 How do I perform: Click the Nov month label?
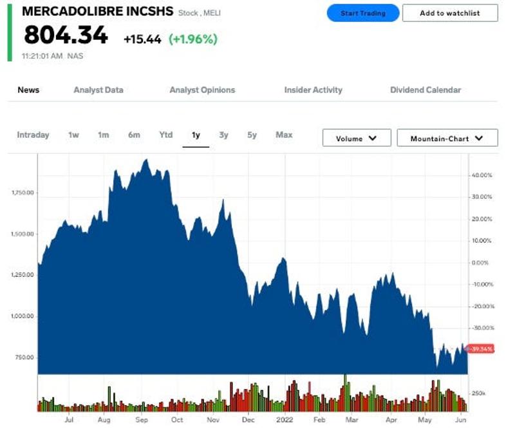213,420
